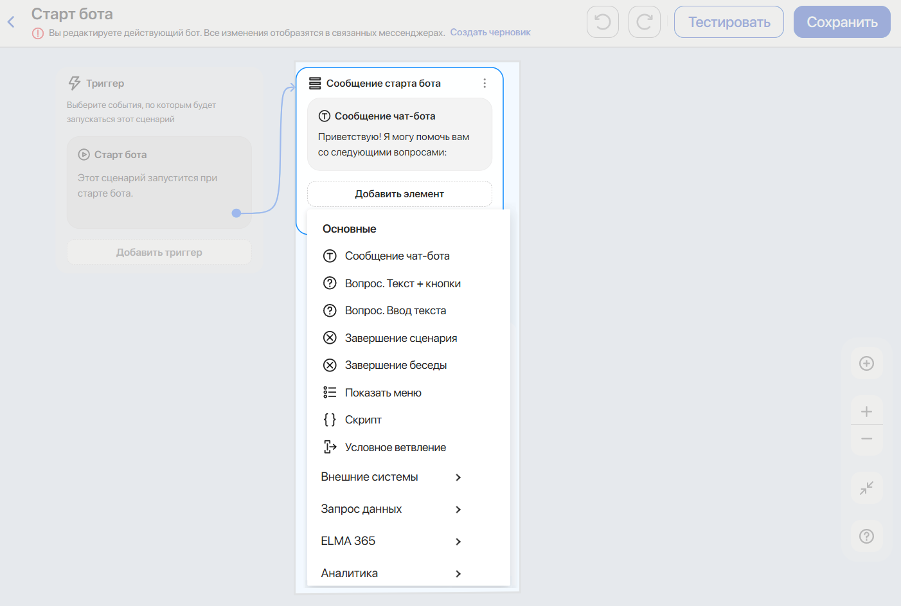Click the zoom in plus icon
The width and height of the screenshot is (901, 606).
(x=866, y=411)
